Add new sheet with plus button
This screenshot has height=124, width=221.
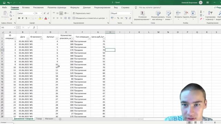[60, 119]
